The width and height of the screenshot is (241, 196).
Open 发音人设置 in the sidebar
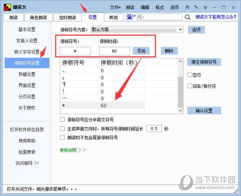(27, 41)
